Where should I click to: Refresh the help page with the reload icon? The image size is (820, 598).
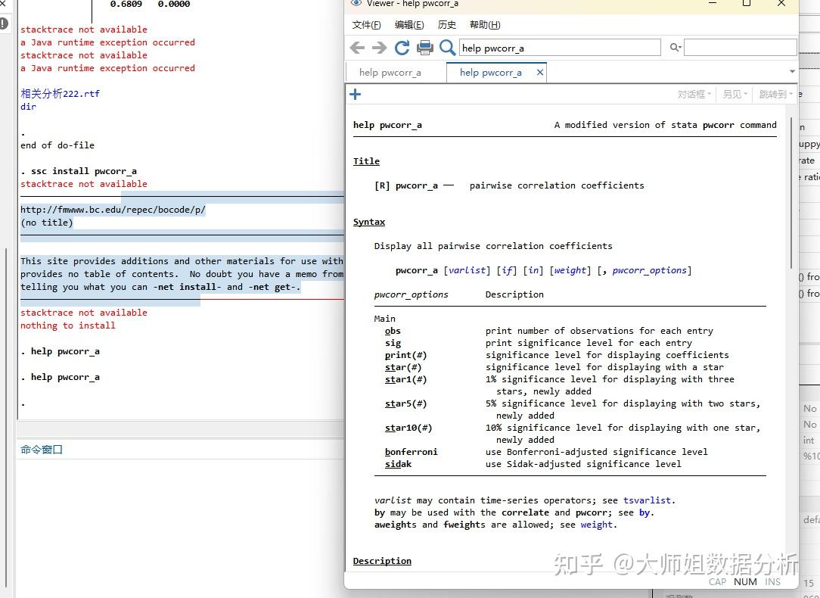(402, 47)
